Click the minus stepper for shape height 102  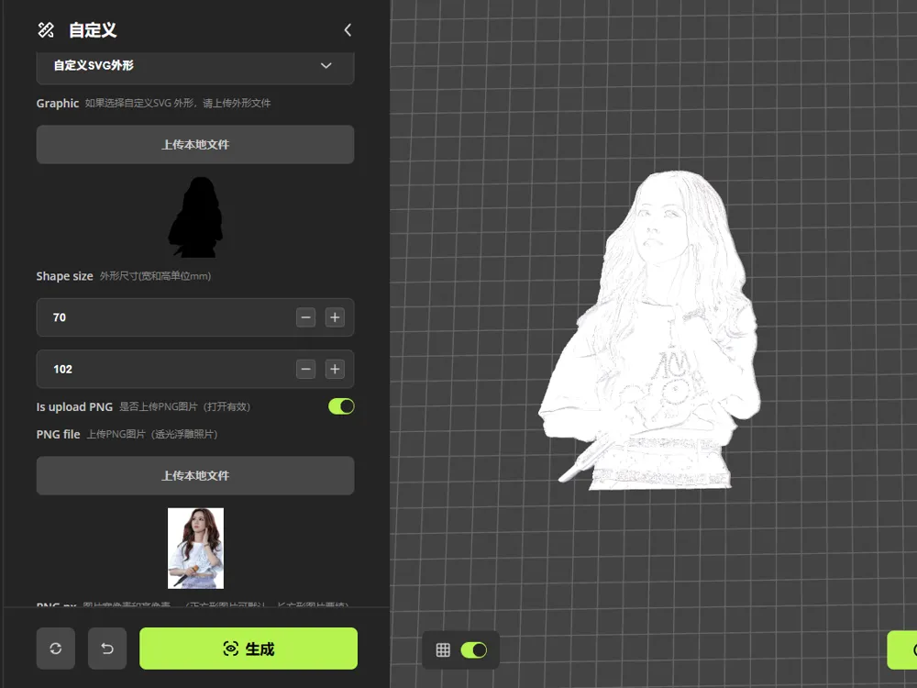pyautogui.click(x=305, y=369)
